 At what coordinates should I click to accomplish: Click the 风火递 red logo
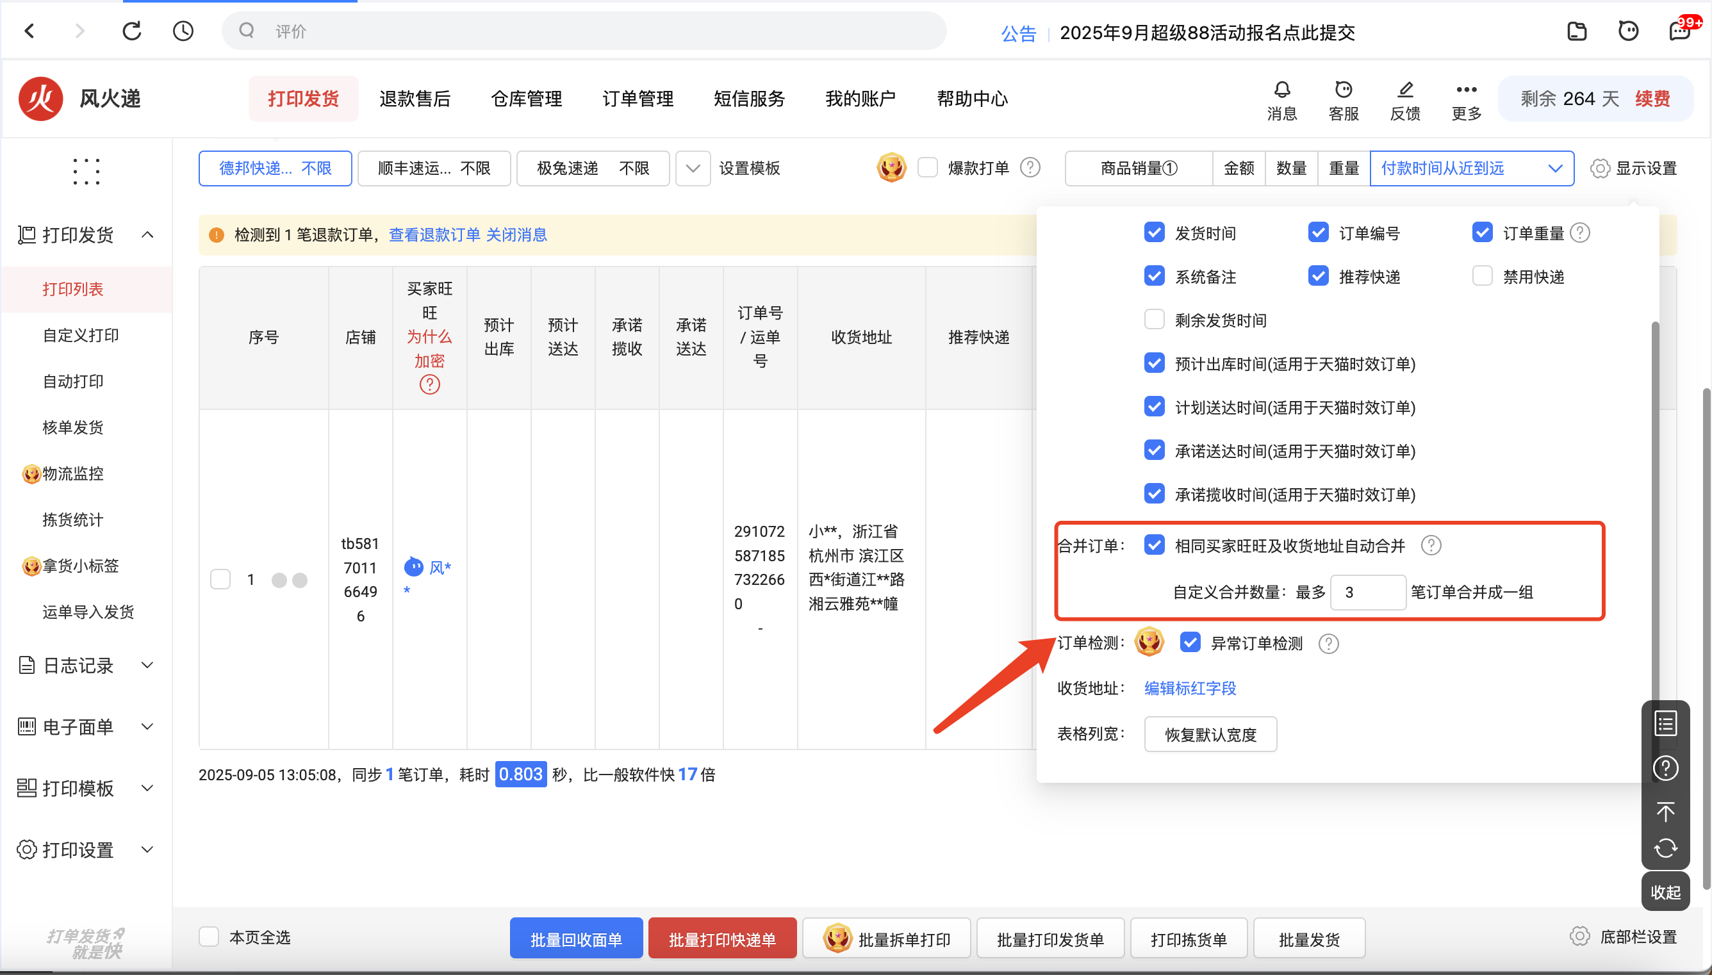[41, 99]
